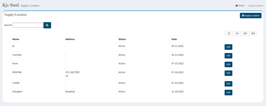Screen dimensions: 266x106
Task: Click the plus icon on Supply Location button
Action: (x=243, y=16)
